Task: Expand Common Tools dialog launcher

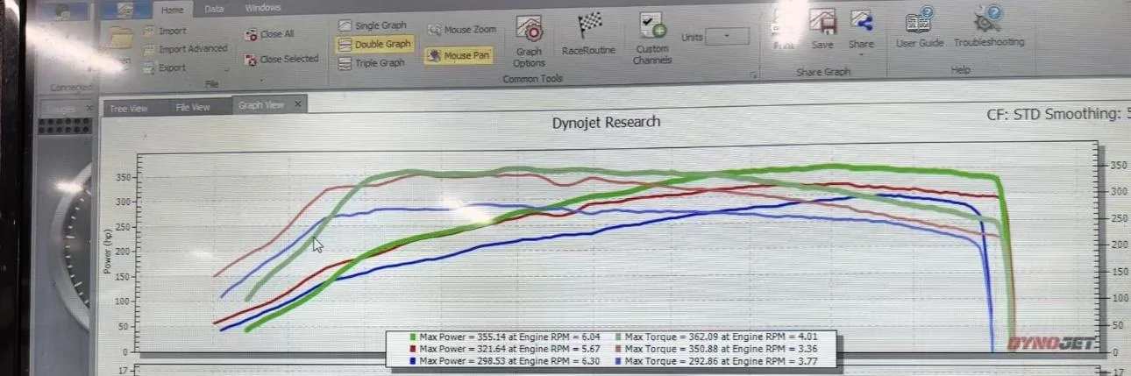Action: 752,77
